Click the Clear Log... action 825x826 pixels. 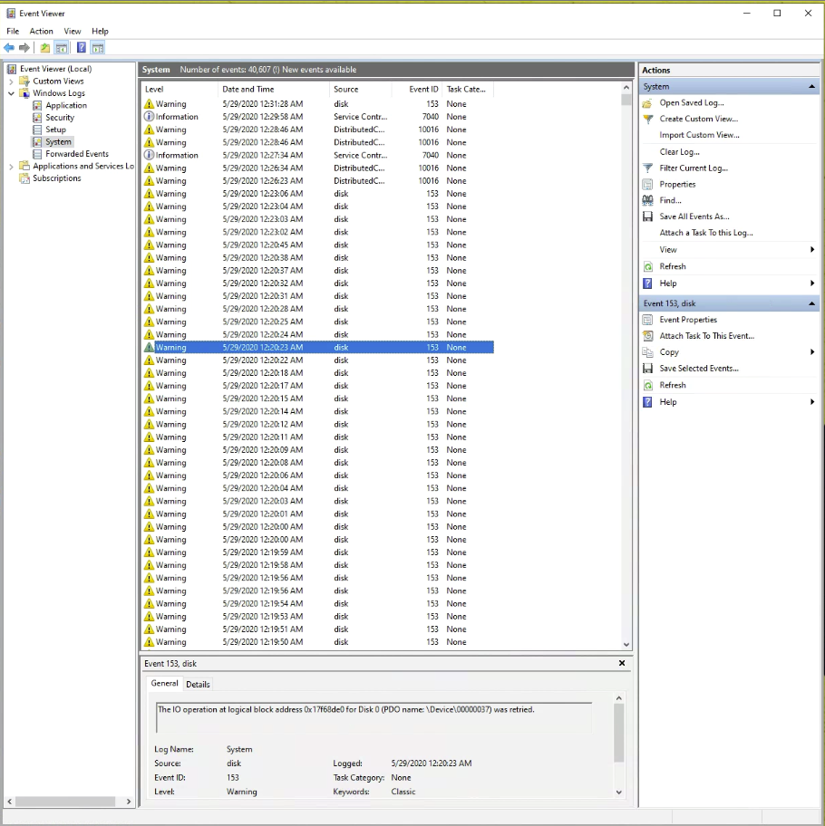click(x=679, y=152)
